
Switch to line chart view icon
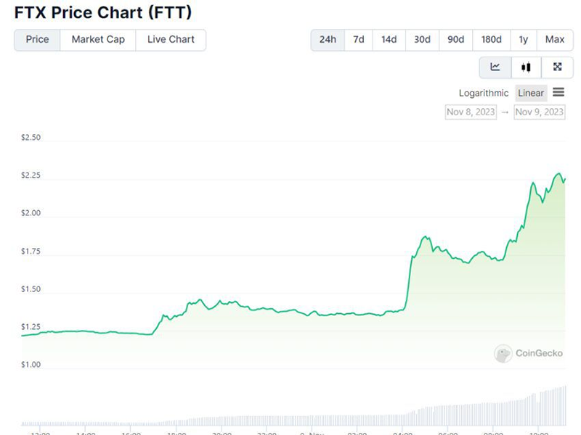coord(495,67)
